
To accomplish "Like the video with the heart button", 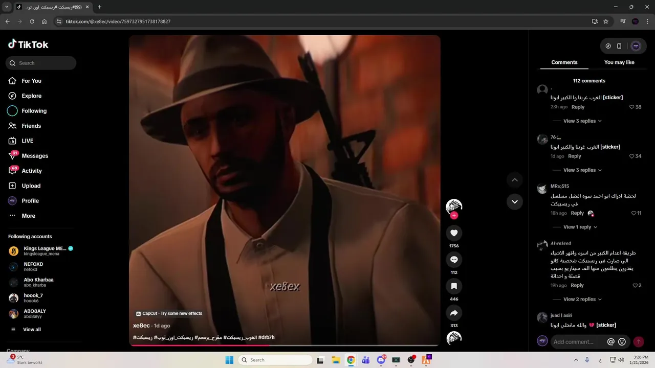I will [454, 233].
